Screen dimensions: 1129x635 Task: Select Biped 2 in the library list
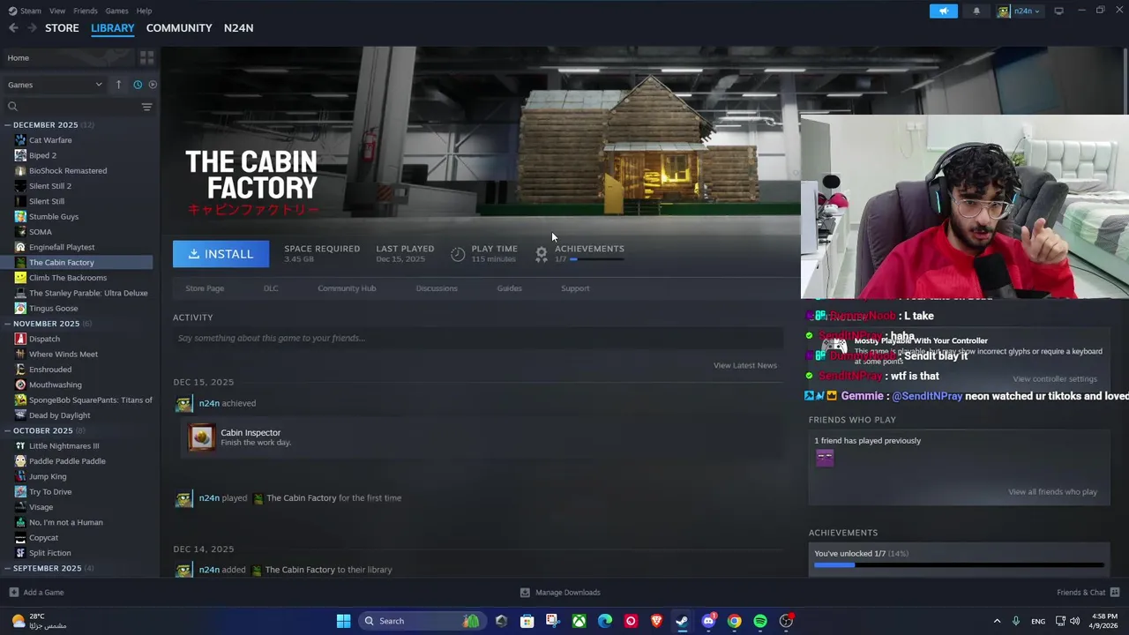pyautogui.click(x=42, y=155)
